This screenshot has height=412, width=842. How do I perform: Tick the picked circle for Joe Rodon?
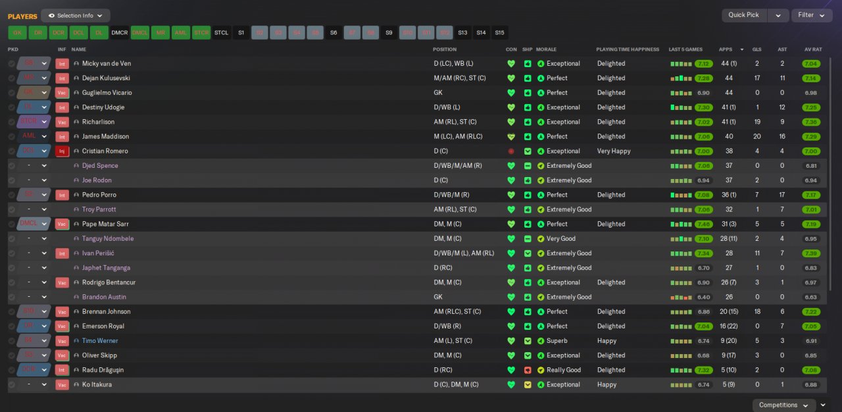click(x=12, y=180)
